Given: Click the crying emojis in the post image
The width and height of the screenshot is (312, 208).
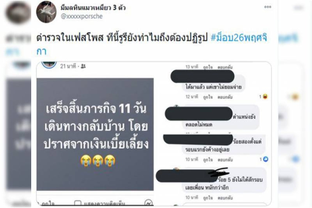Looking at the screenshot, I should [98, 161].
